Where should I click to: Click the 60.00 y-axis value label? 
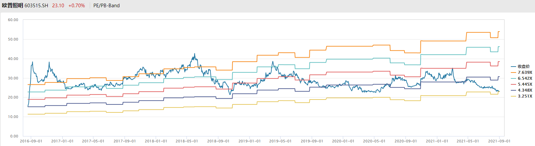[13, 20]
